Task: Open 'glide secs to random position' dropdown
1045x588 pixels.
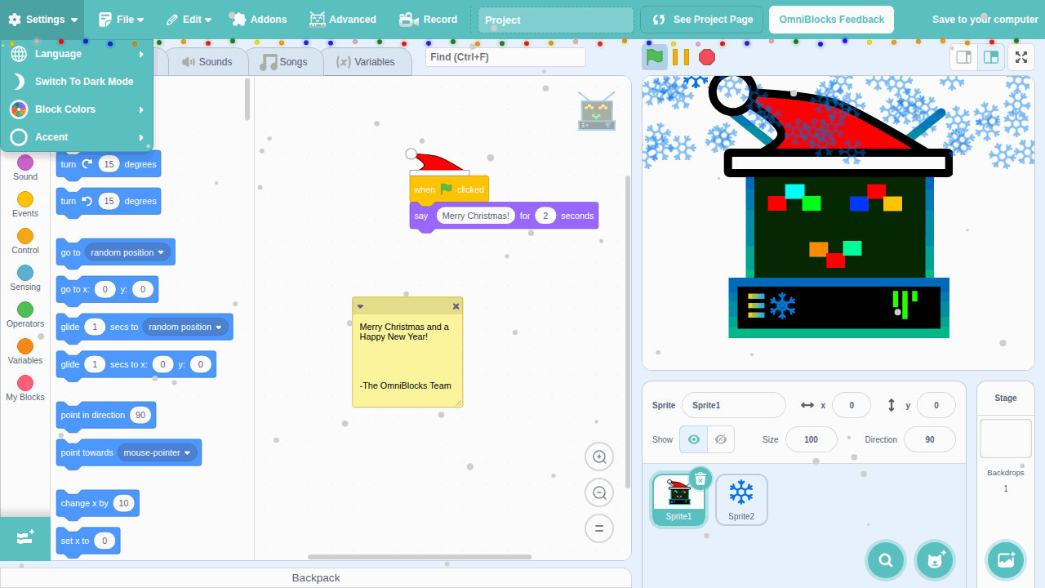Action: coord(186,327)
